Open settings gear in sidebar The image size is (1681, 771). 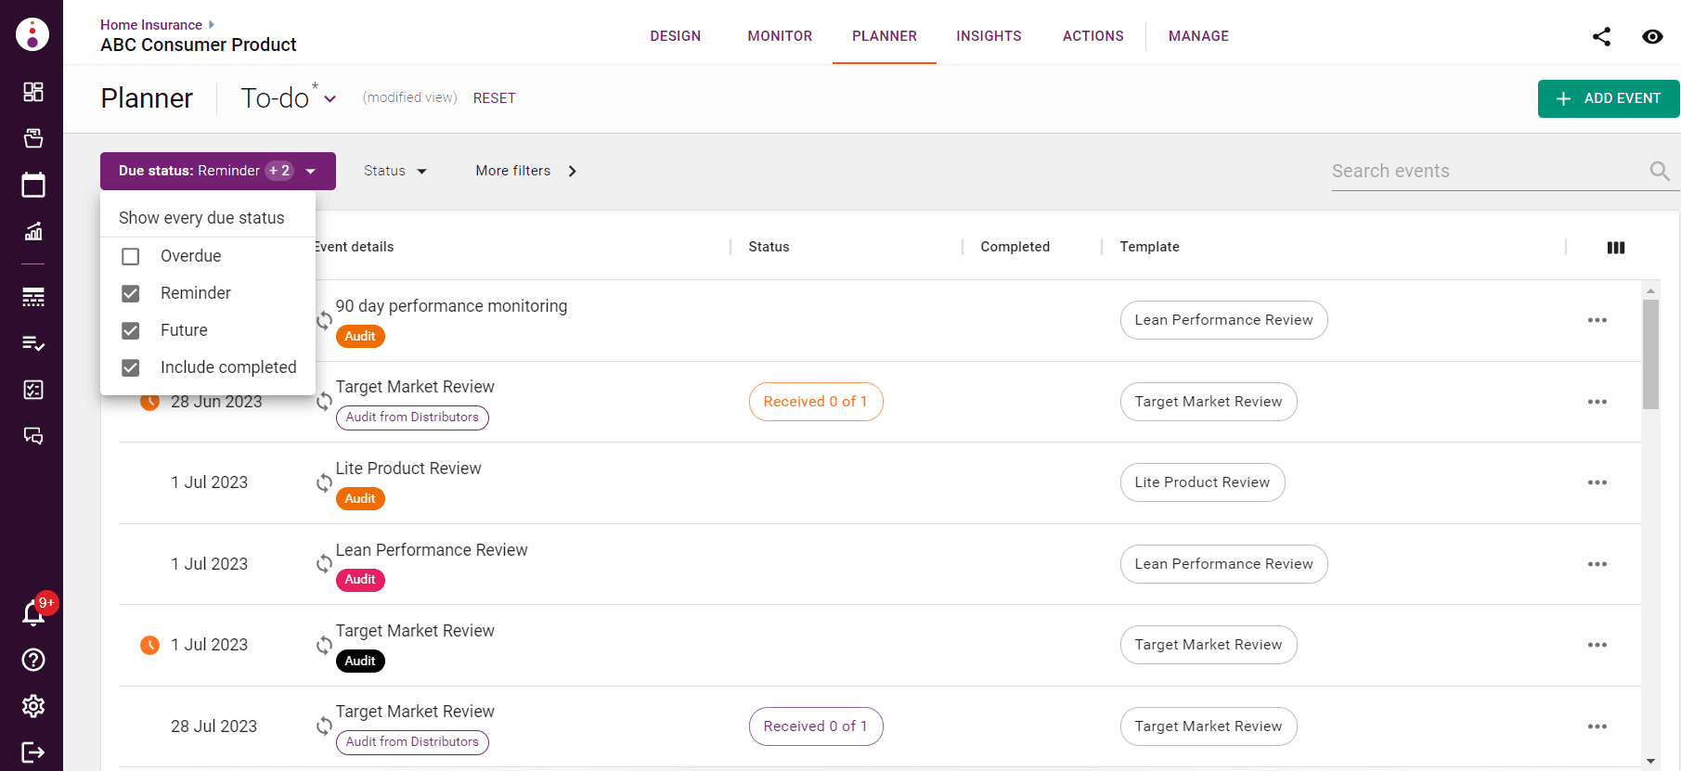click(x=33, y=706)
